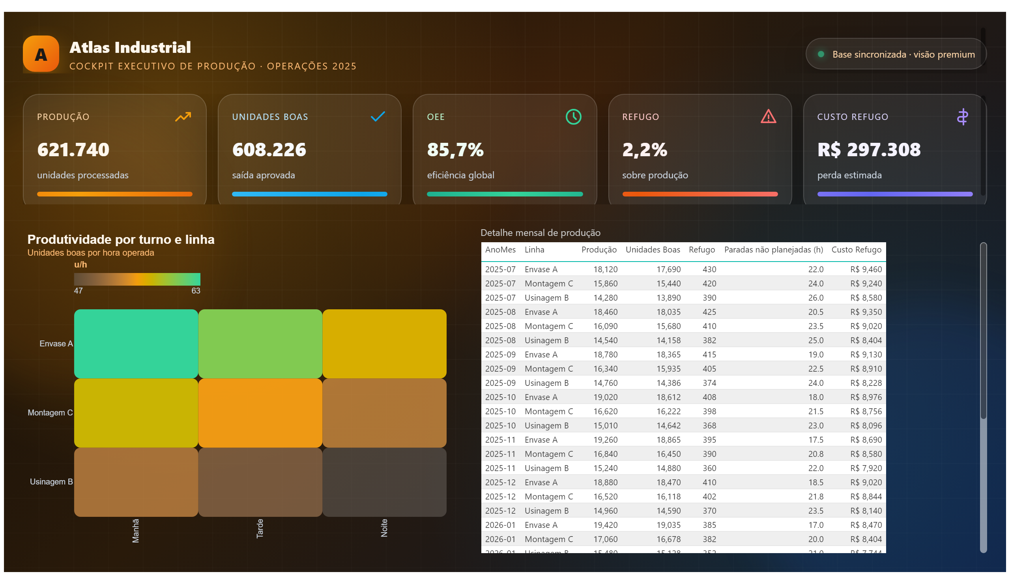The width and height of the screenshot is (1010, 576).
Task: Sort table by AnoMes column header
Action: tap(500, 250)
